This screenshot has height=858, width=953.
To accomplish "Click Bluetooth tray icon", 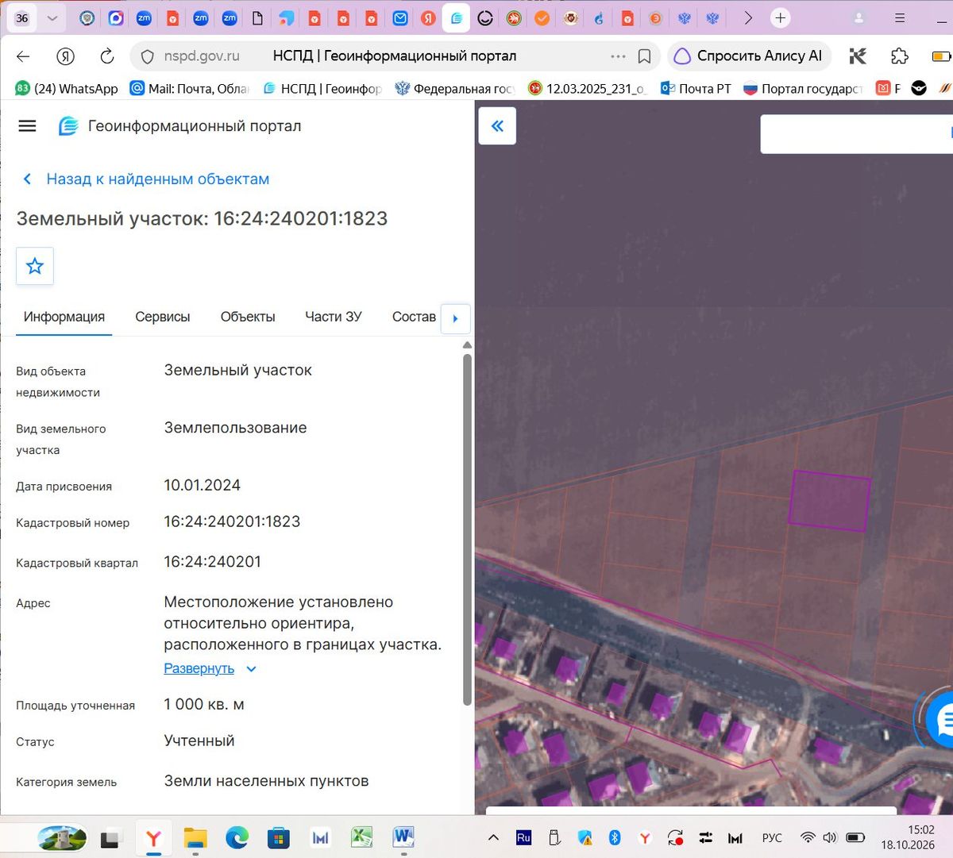I will (614, 837).
